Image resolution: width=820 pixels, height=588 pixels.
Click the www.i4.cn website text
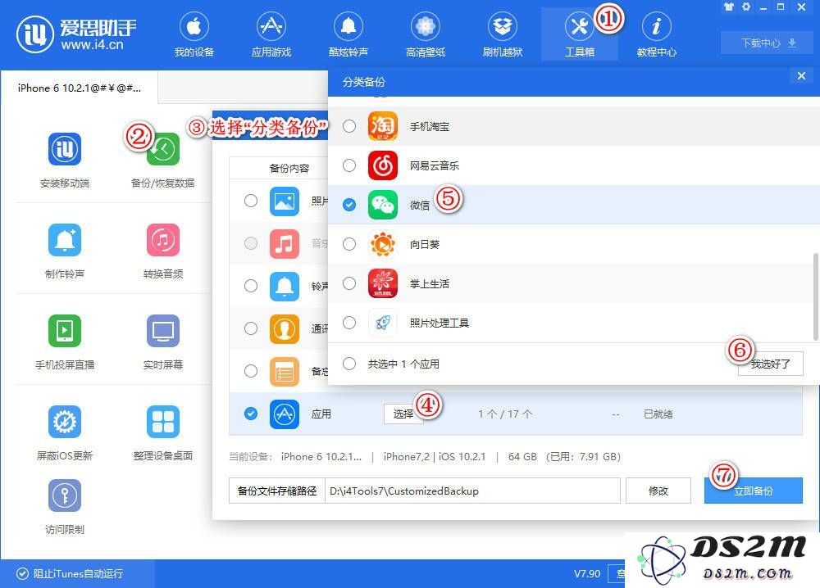pyautogui.click(x=92, y=45)
